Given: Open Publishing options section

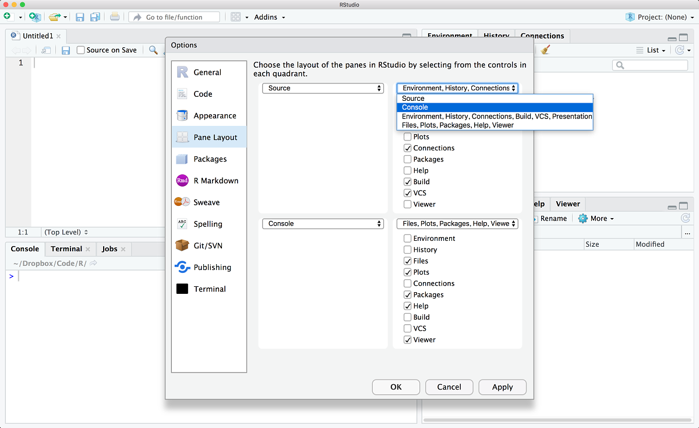Looking at the screenshot, I should pos(212,267).
